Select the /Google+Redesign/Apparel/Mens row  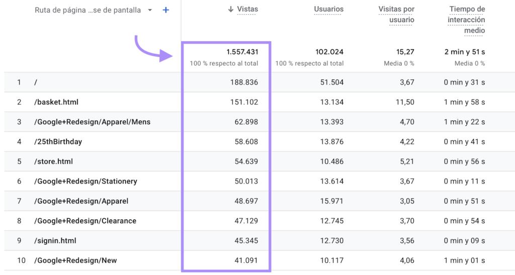[x=92, y=122]
